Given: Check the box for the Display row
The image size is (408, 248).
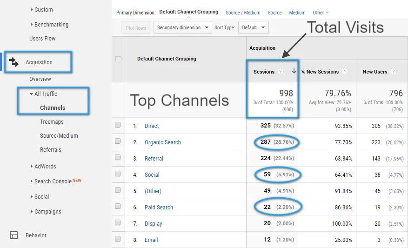Looking at the screenshot, I should tap(118, 222).
